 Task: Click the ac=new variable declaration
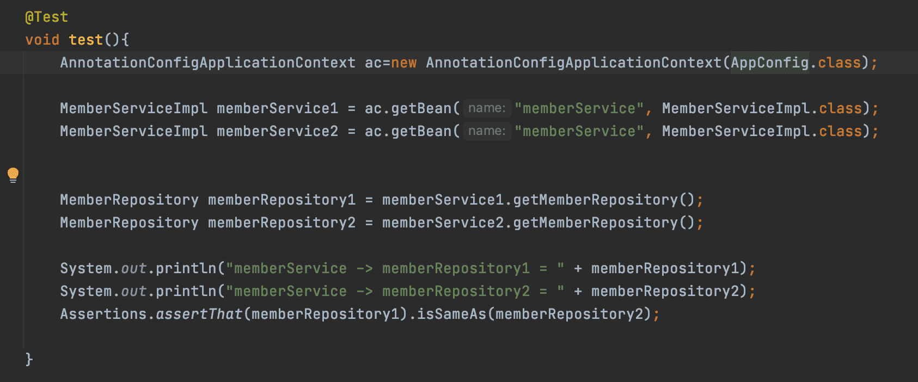(x=373, y=63)
